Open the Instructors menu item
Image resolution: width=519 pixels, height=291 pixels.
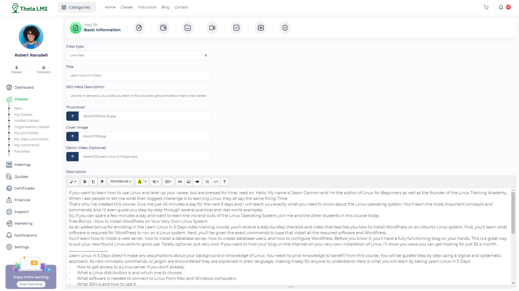coord(147,7)
